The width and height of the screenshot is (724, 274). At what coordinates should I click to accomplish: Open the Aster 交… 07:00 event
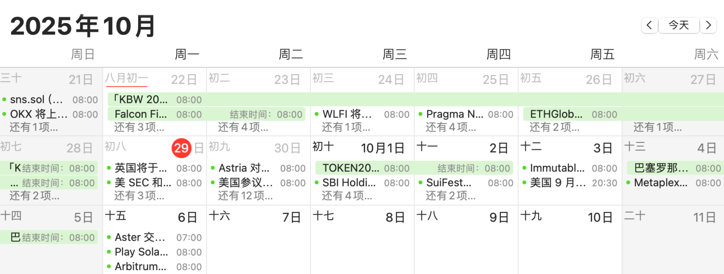154,237
